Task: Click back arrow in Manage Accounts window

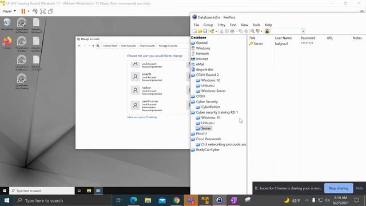Action: tap(79, 46)
